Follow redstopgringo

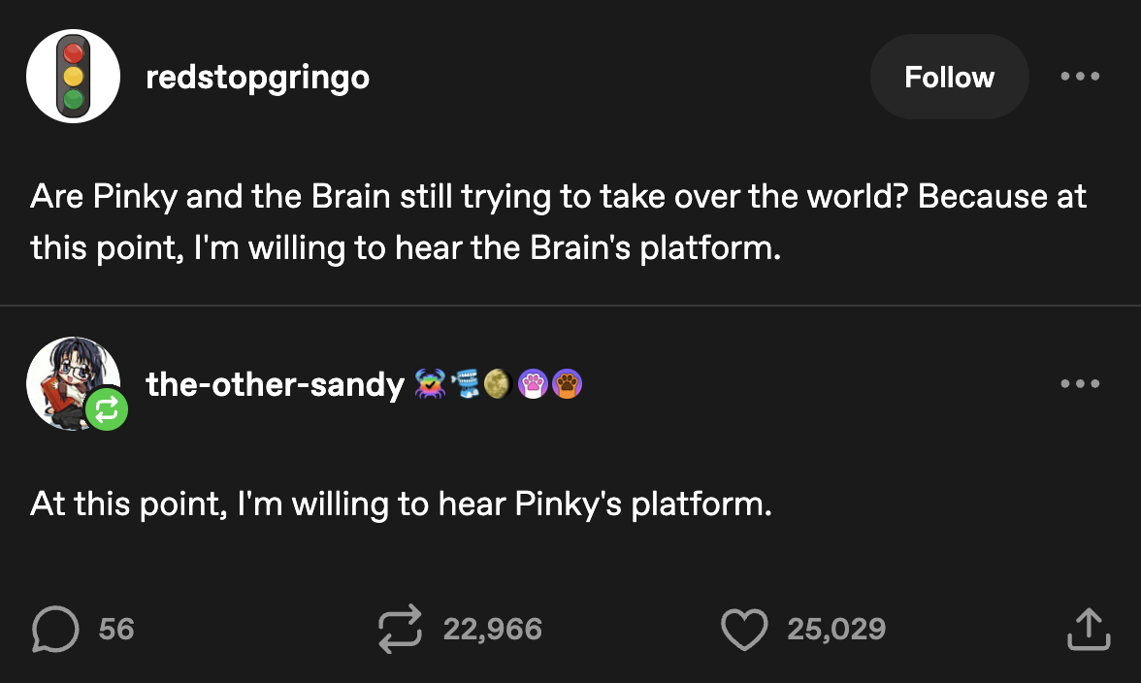coord(949,78)
